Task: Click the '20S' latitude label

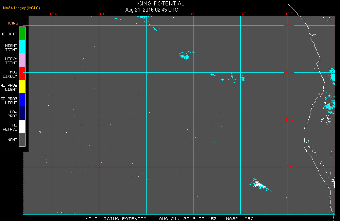Action: (290, 167)
